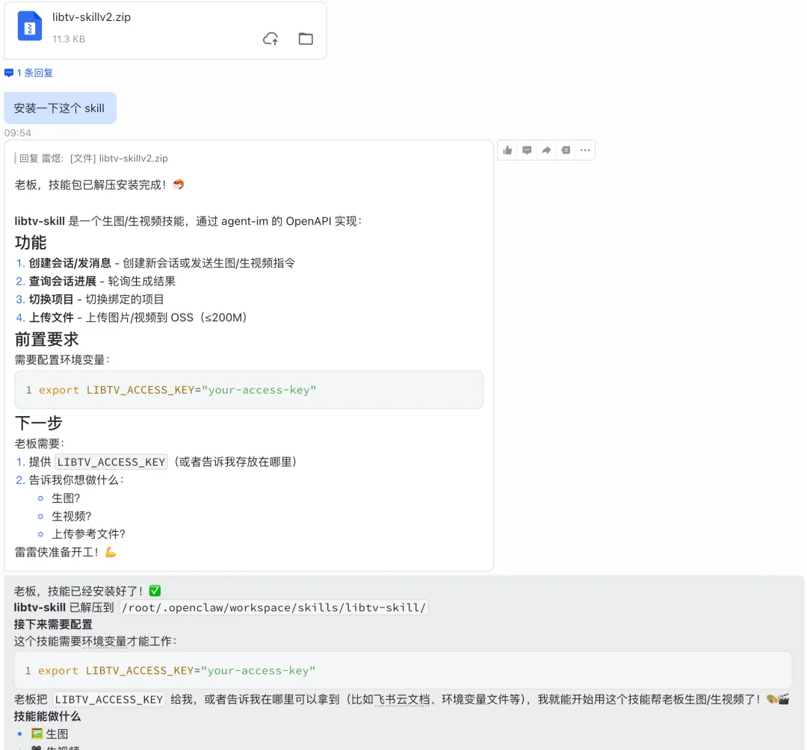Viewport: 807px width, 750px height.
Task: Click the "前置要求" heading
Action: (46, 339)
